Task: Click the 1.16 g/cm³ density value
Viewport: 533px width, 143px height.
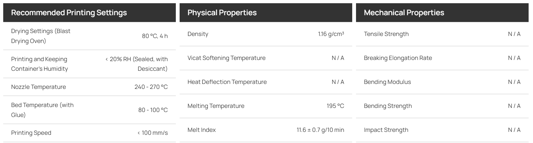Action: tap(331, 34)
